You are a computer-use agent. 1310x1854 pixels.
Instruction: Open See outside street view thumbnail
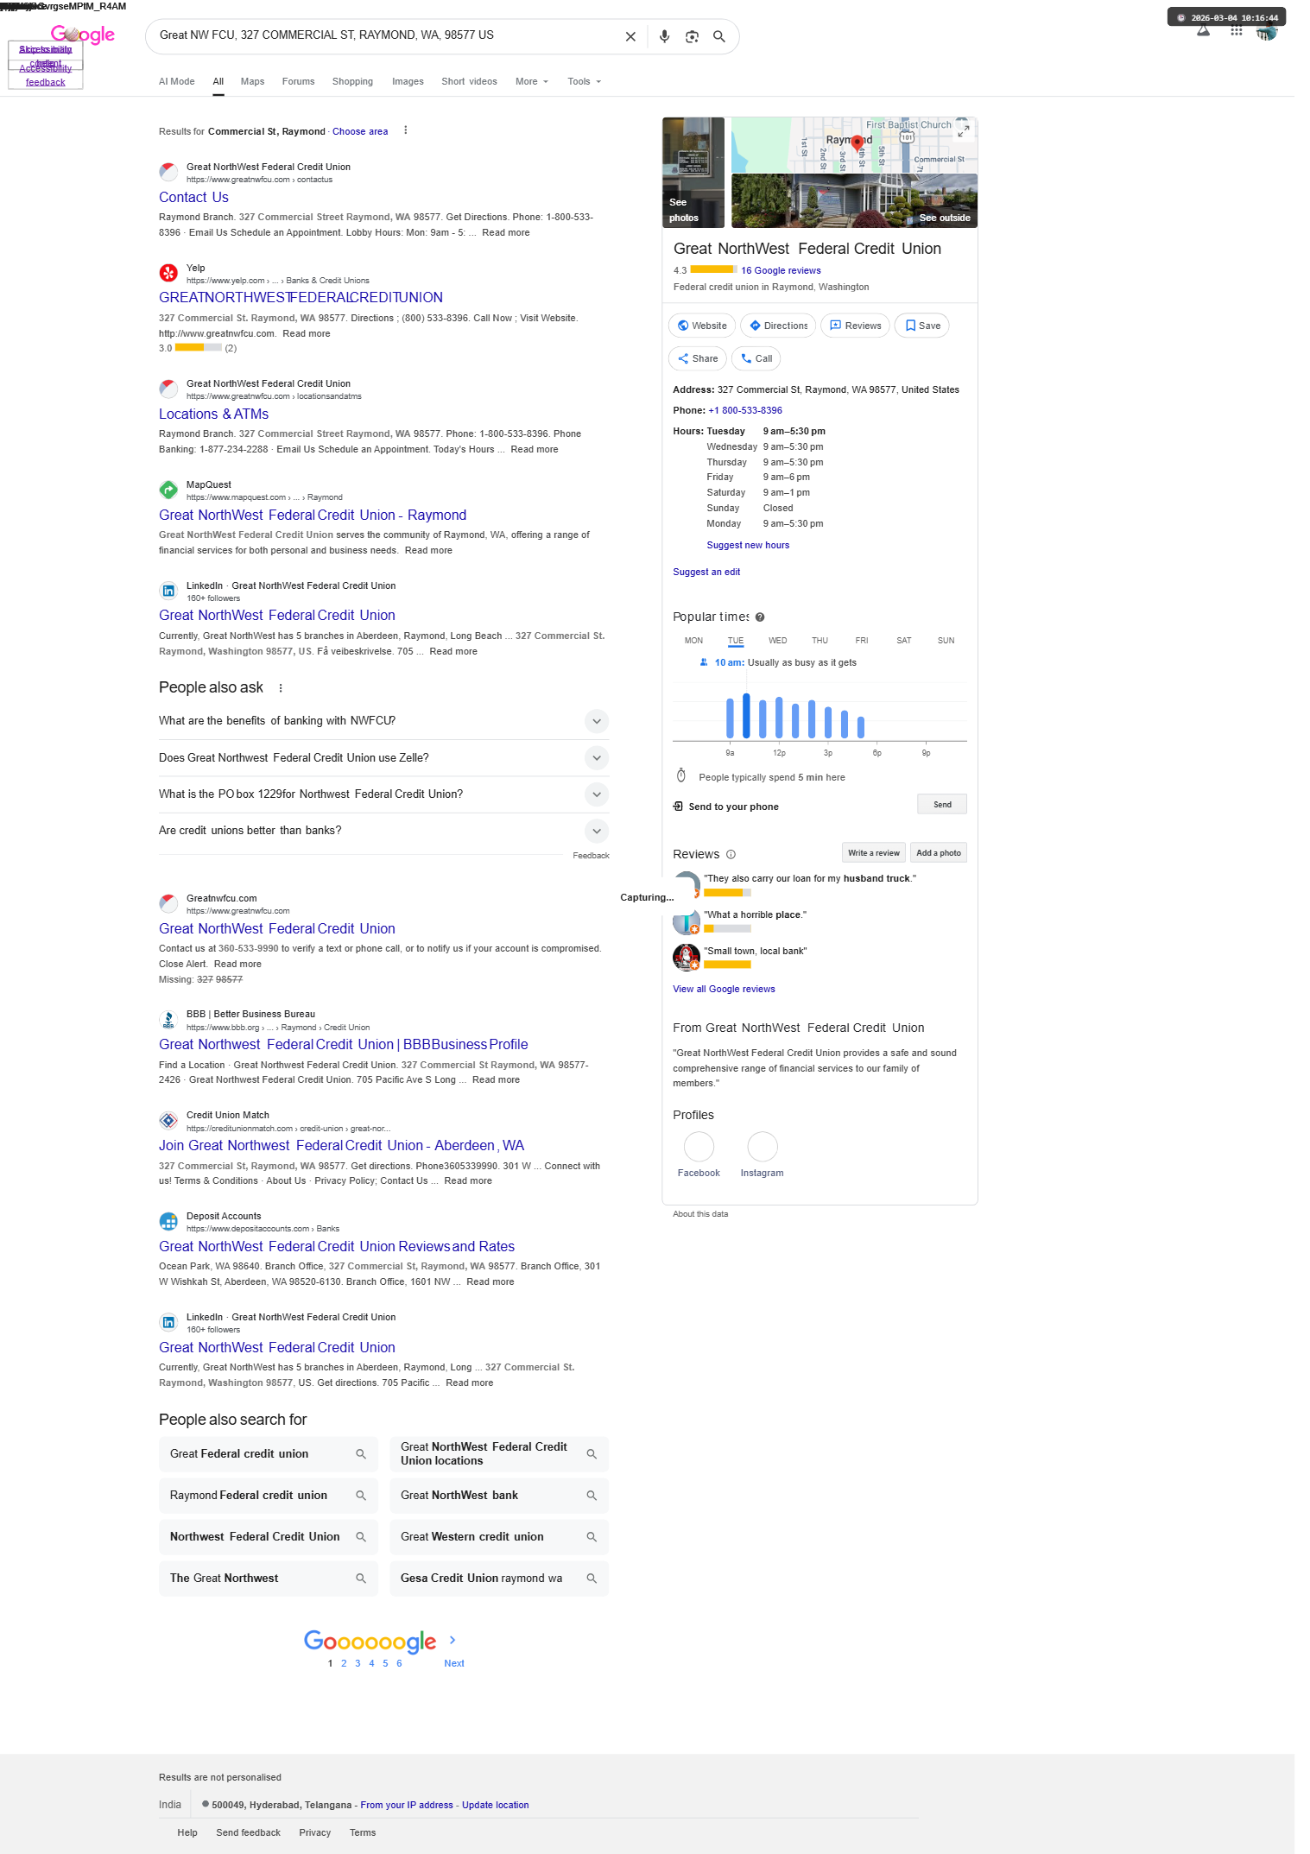click(854, 200)
